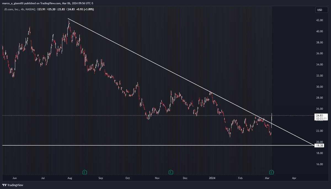Click the 2024 label on time axis
This screenshot has height=189, width=331.
coord(212,178)
